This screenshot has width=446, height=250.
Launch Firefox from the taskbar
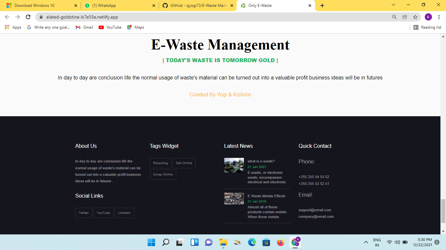tap(280, 242)
